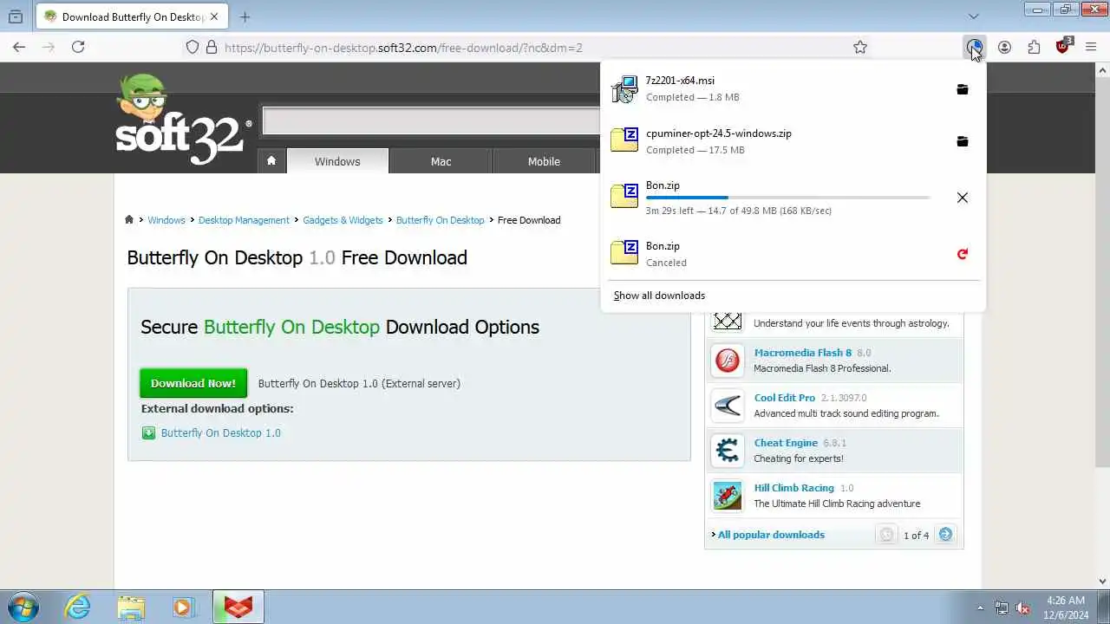Click the uBlock Origin shield icon
The height and width of the screenshot is (624, 1110).
pyautogui.click(x=1064, y=47)
